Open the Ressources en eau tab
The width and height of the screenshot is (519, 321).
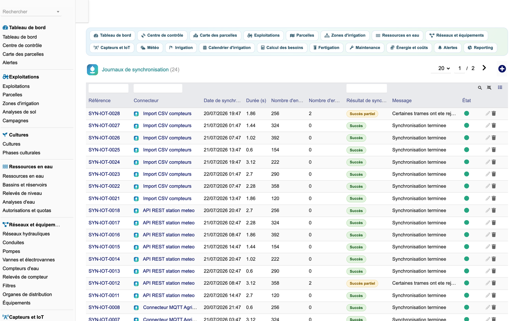tap(397, 36)
